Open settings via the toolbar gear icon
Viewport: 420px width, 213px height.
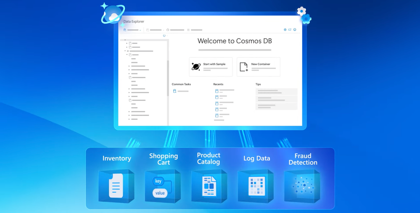click(285, 30)
